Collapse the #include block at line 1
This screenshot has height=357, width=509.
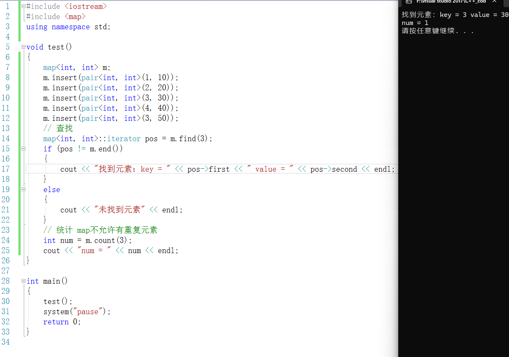[24, 6]
